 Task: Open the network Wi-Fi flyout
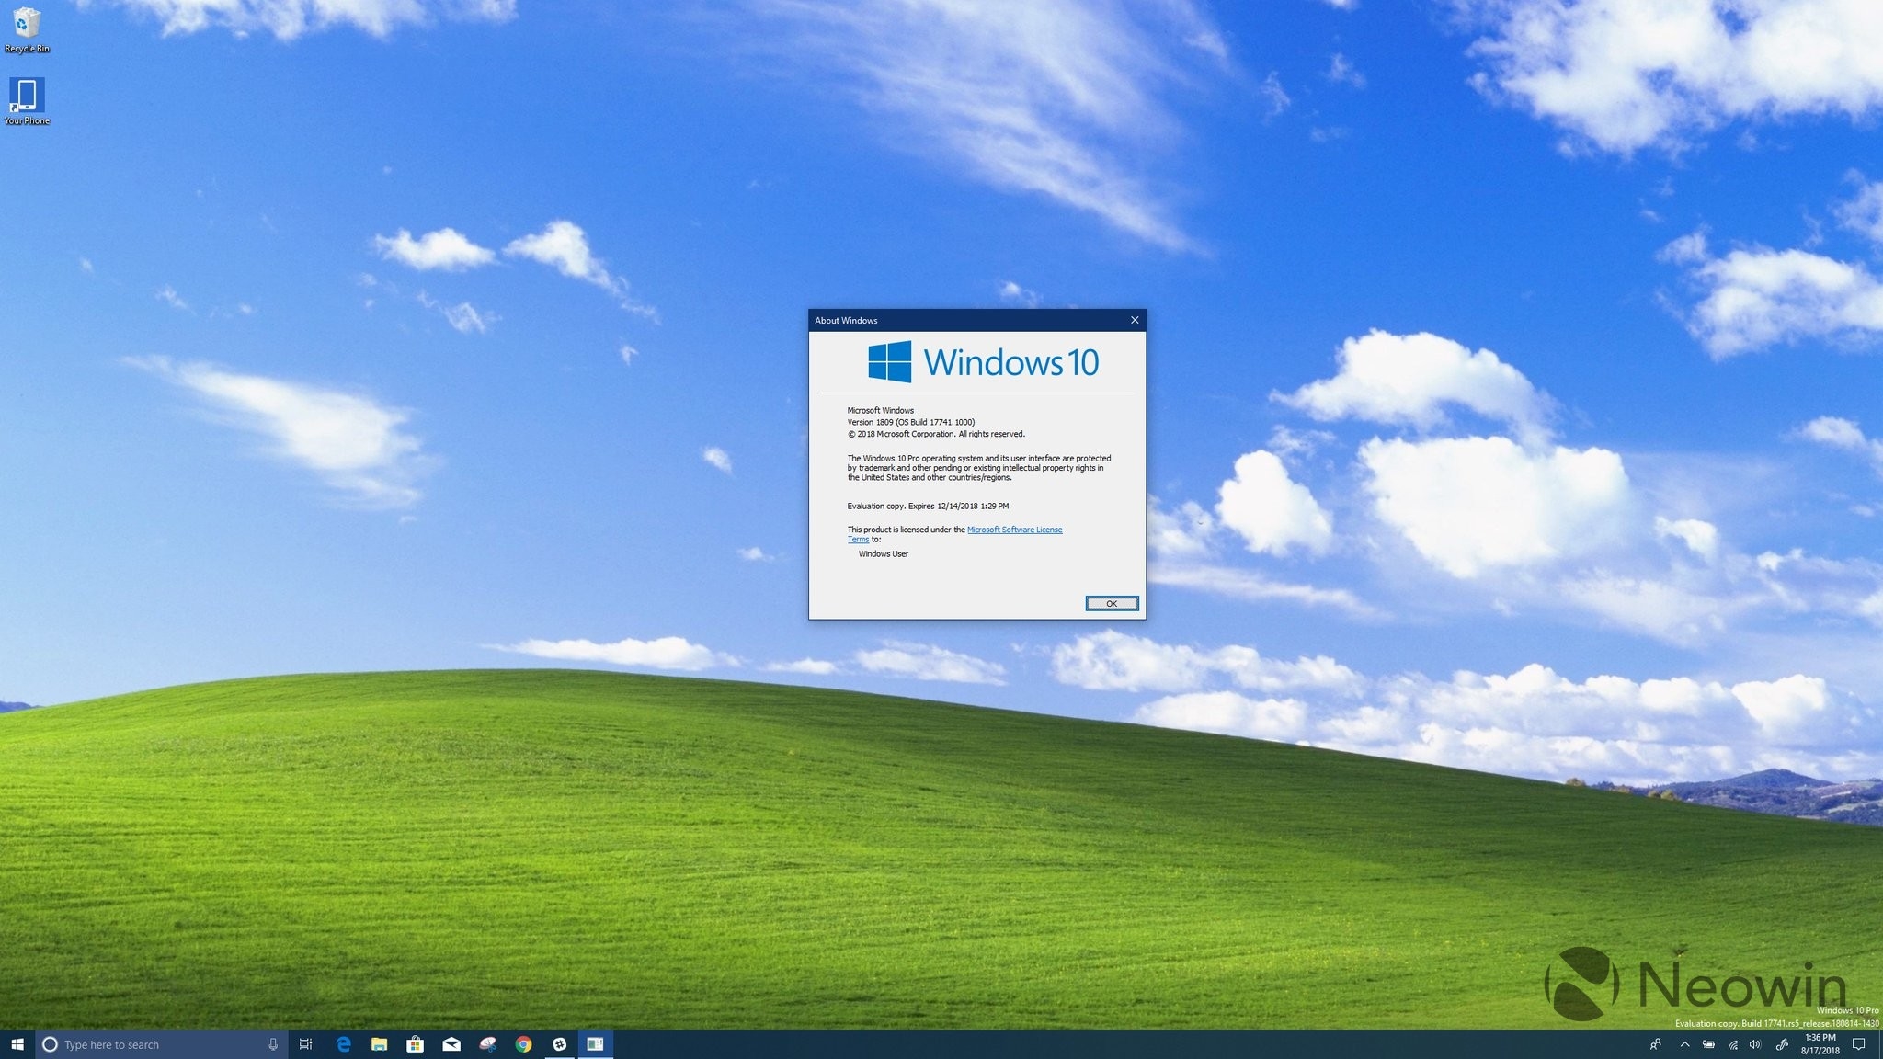coord(1732,1044)
